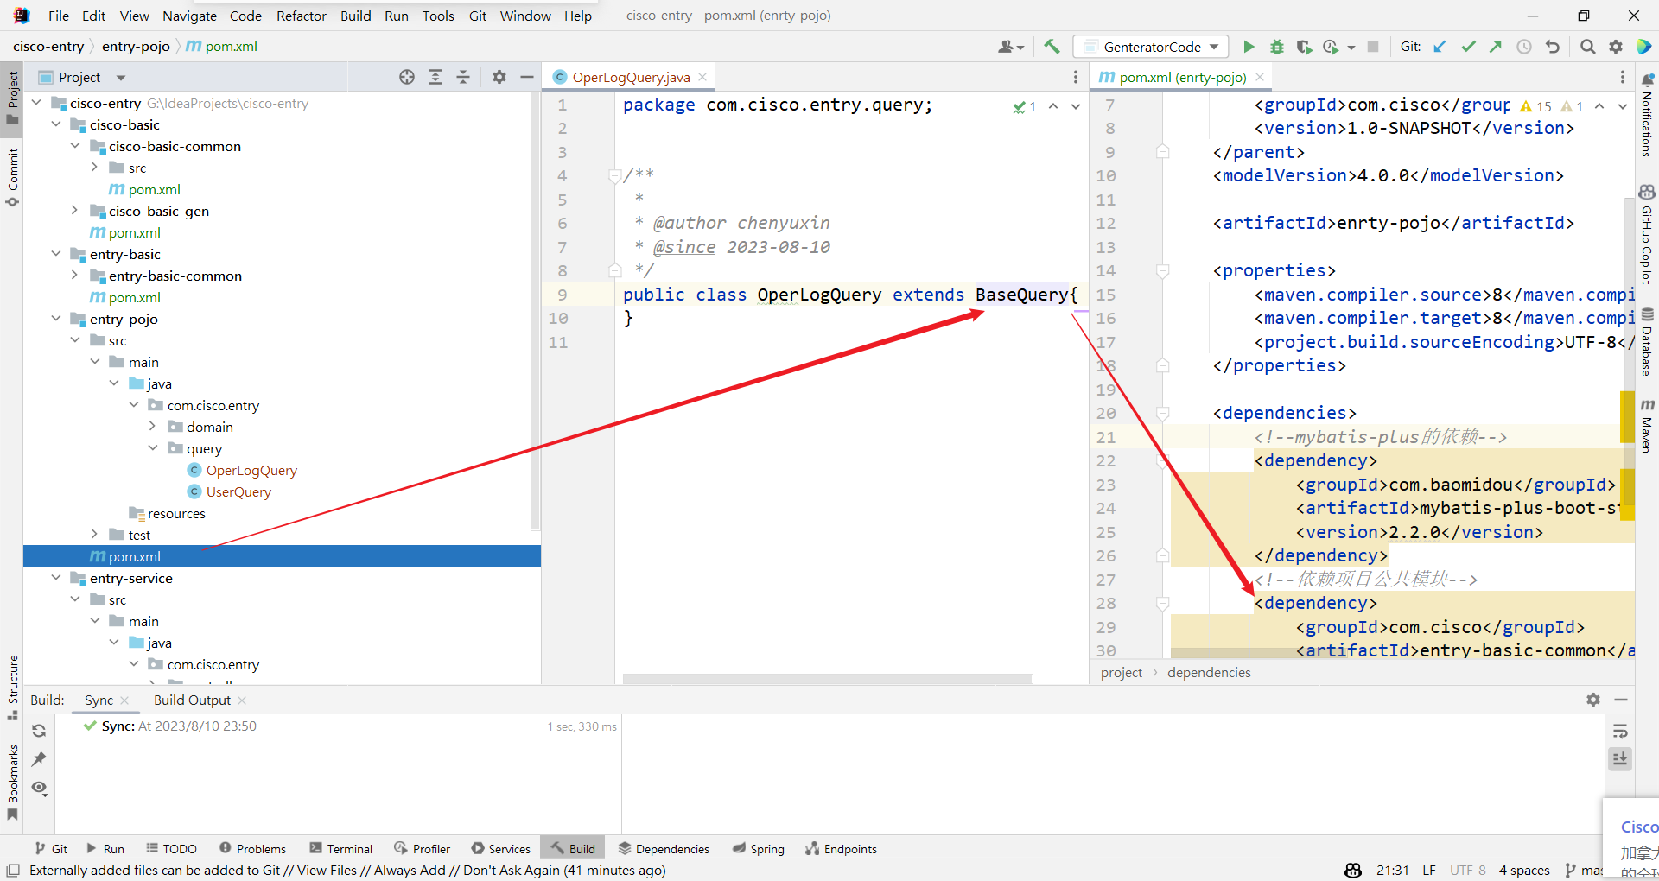The image size is (1659, 881).
Task: Commit changes via the green checkmark icon
Action: tap(1468, 46)
